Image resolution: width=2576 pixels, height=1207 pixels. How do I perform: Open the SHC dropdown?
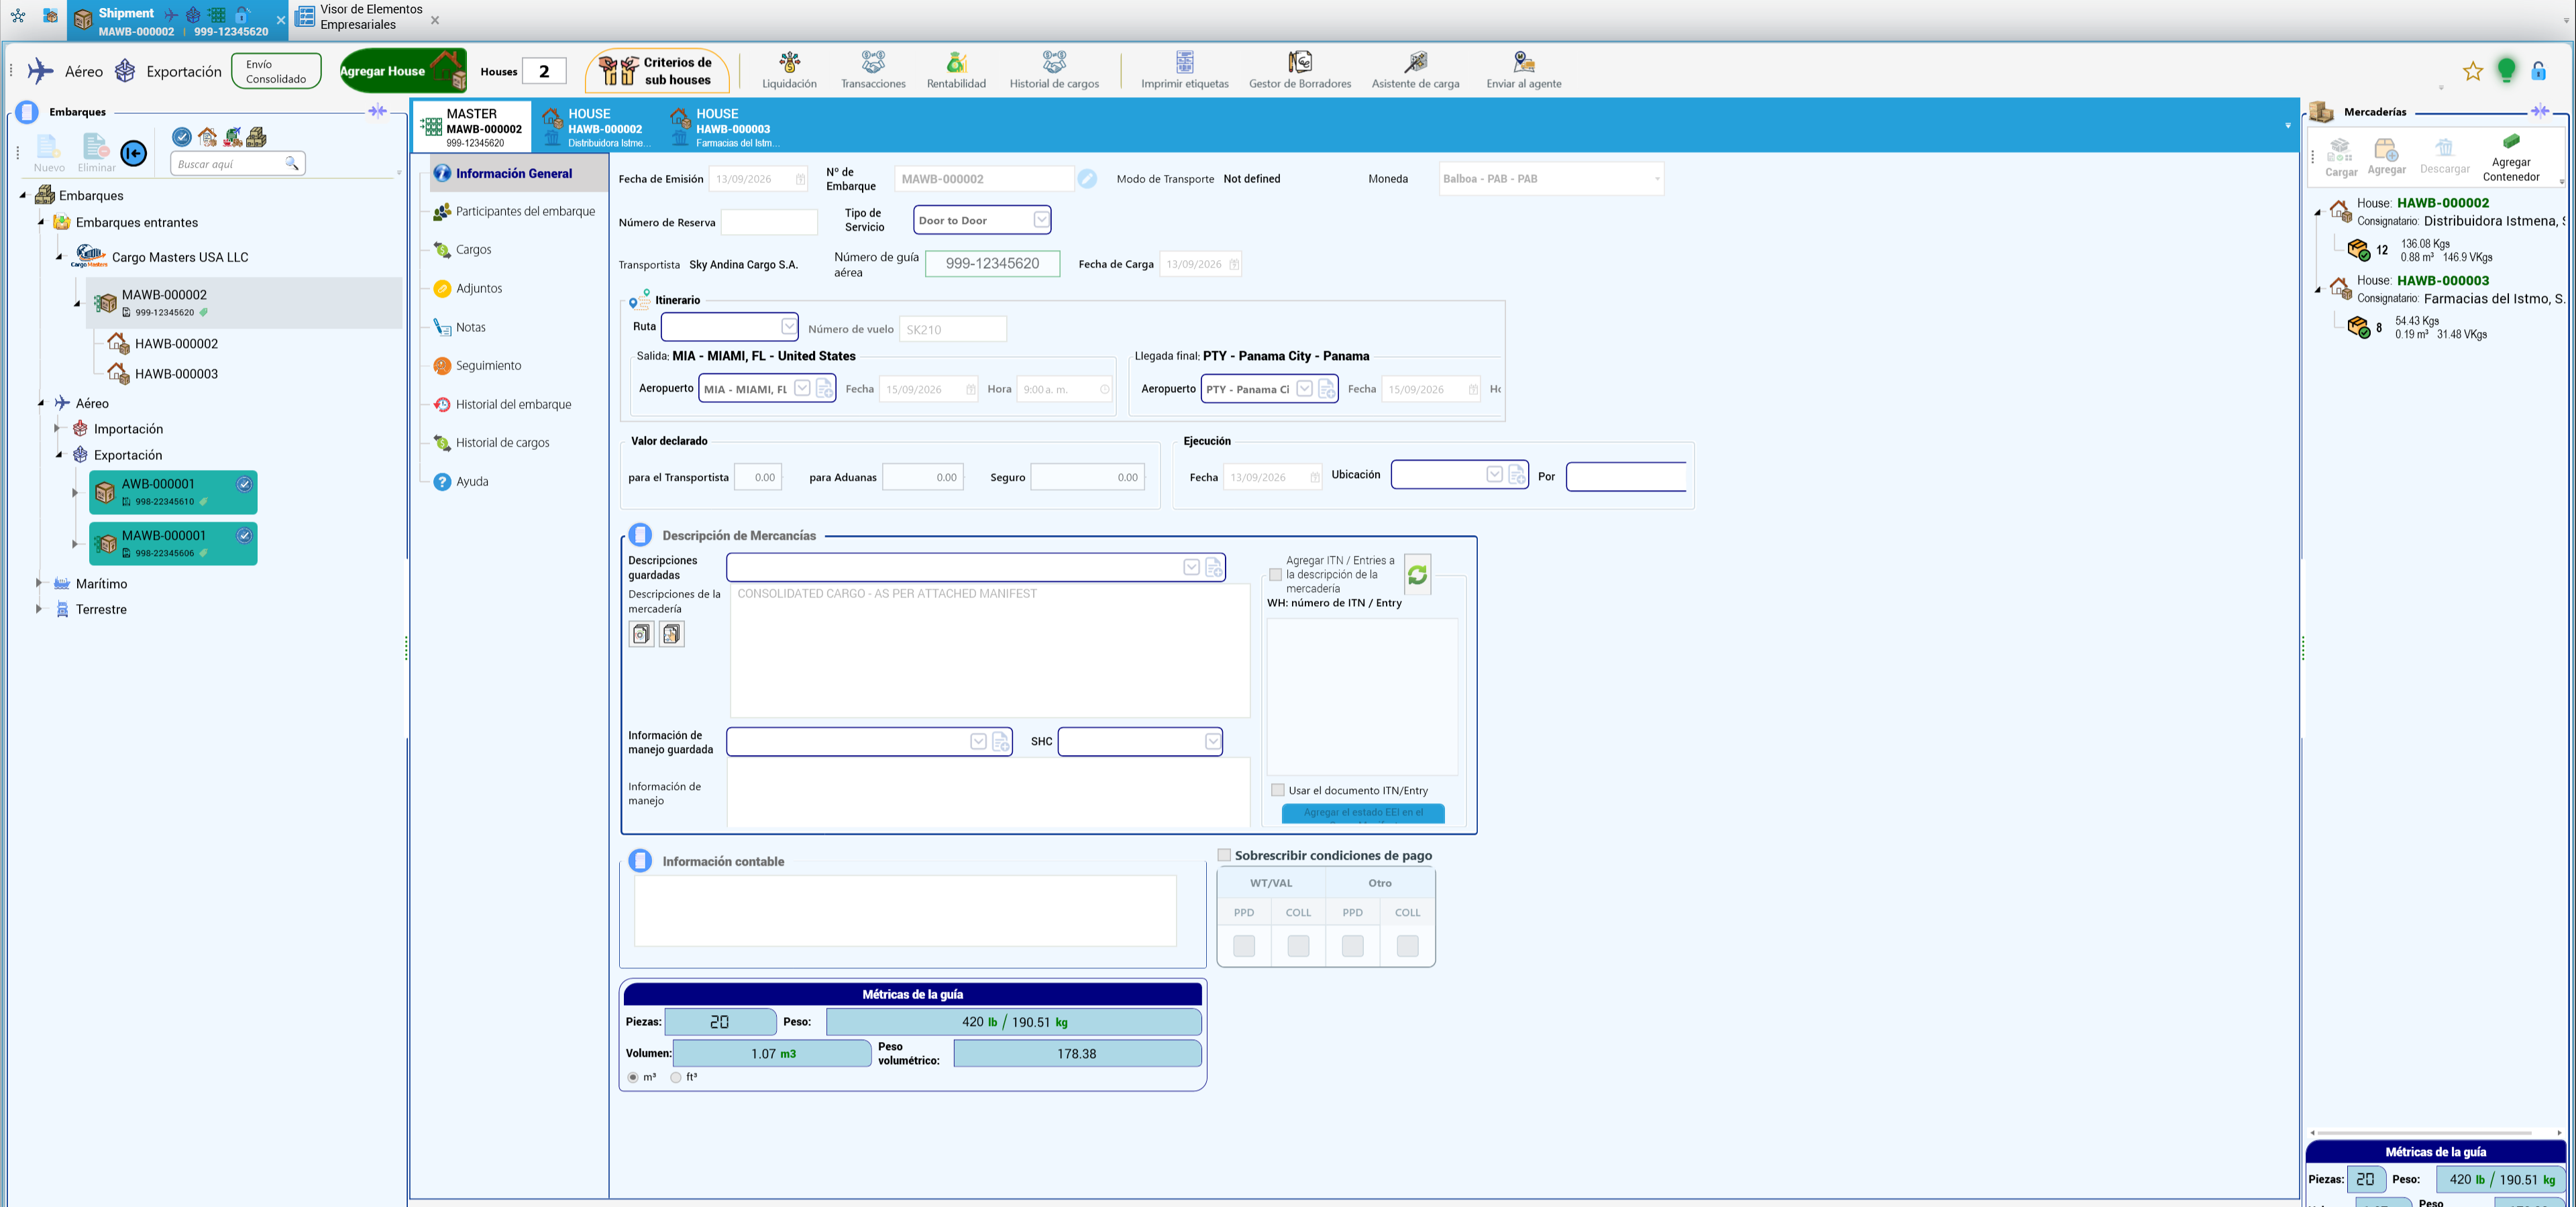1212,742
